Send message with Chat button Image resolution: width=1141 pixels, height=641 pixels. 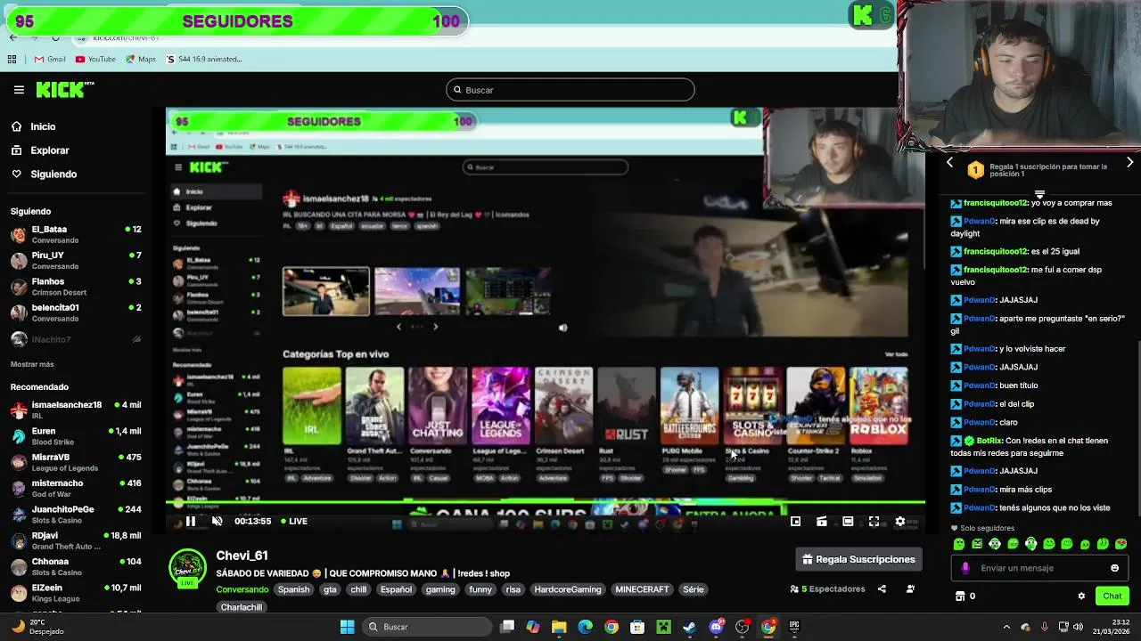click(1112, 596)
